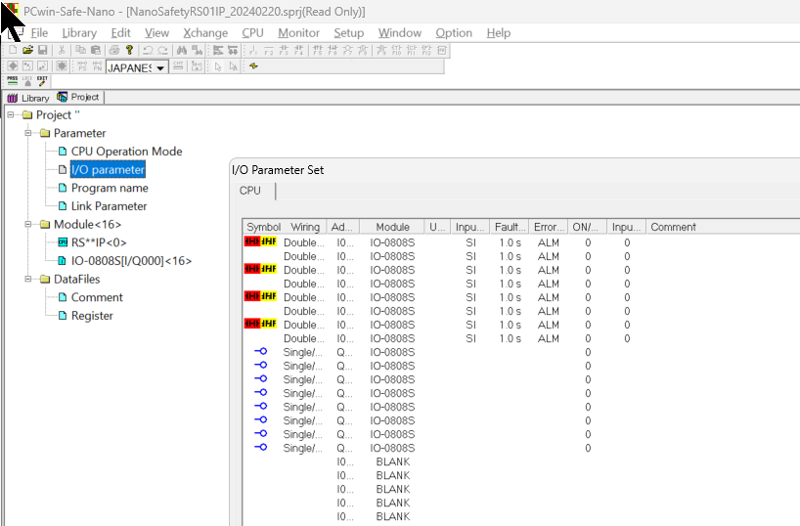The width and height of the screenshot is (800, 526).
Task: Click the LOCK icon
Action: [27, 80]
